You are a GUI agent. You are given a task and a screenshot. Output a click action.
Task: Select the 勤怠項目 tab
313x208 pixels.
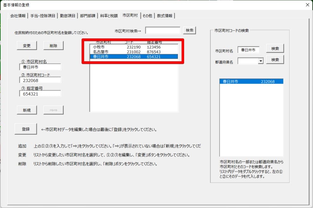68,16
